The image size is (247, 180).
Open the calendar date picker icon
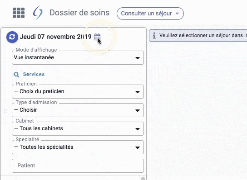pyautogui.click(x=97, y=37)
